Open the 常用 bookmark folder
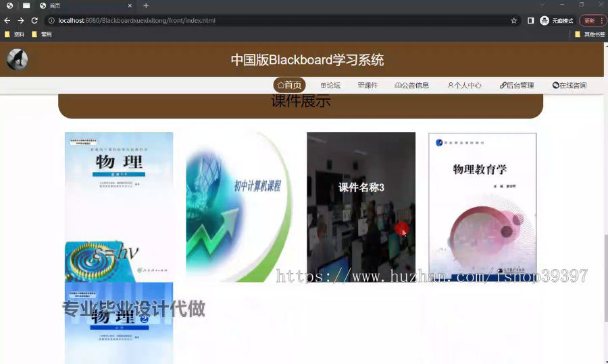 [x=41, y=34]
